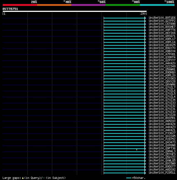Screen dimensions: 177x180
Task: Click the red 20% identity legend segment
Action: point(20,5)
